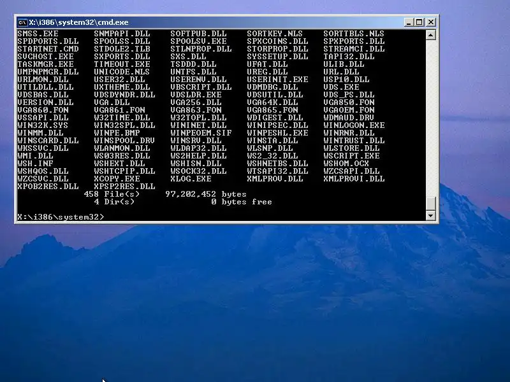Click USP10.DLL file name
Viewport: 510px width, 382px height.
[x=346, y=80]
